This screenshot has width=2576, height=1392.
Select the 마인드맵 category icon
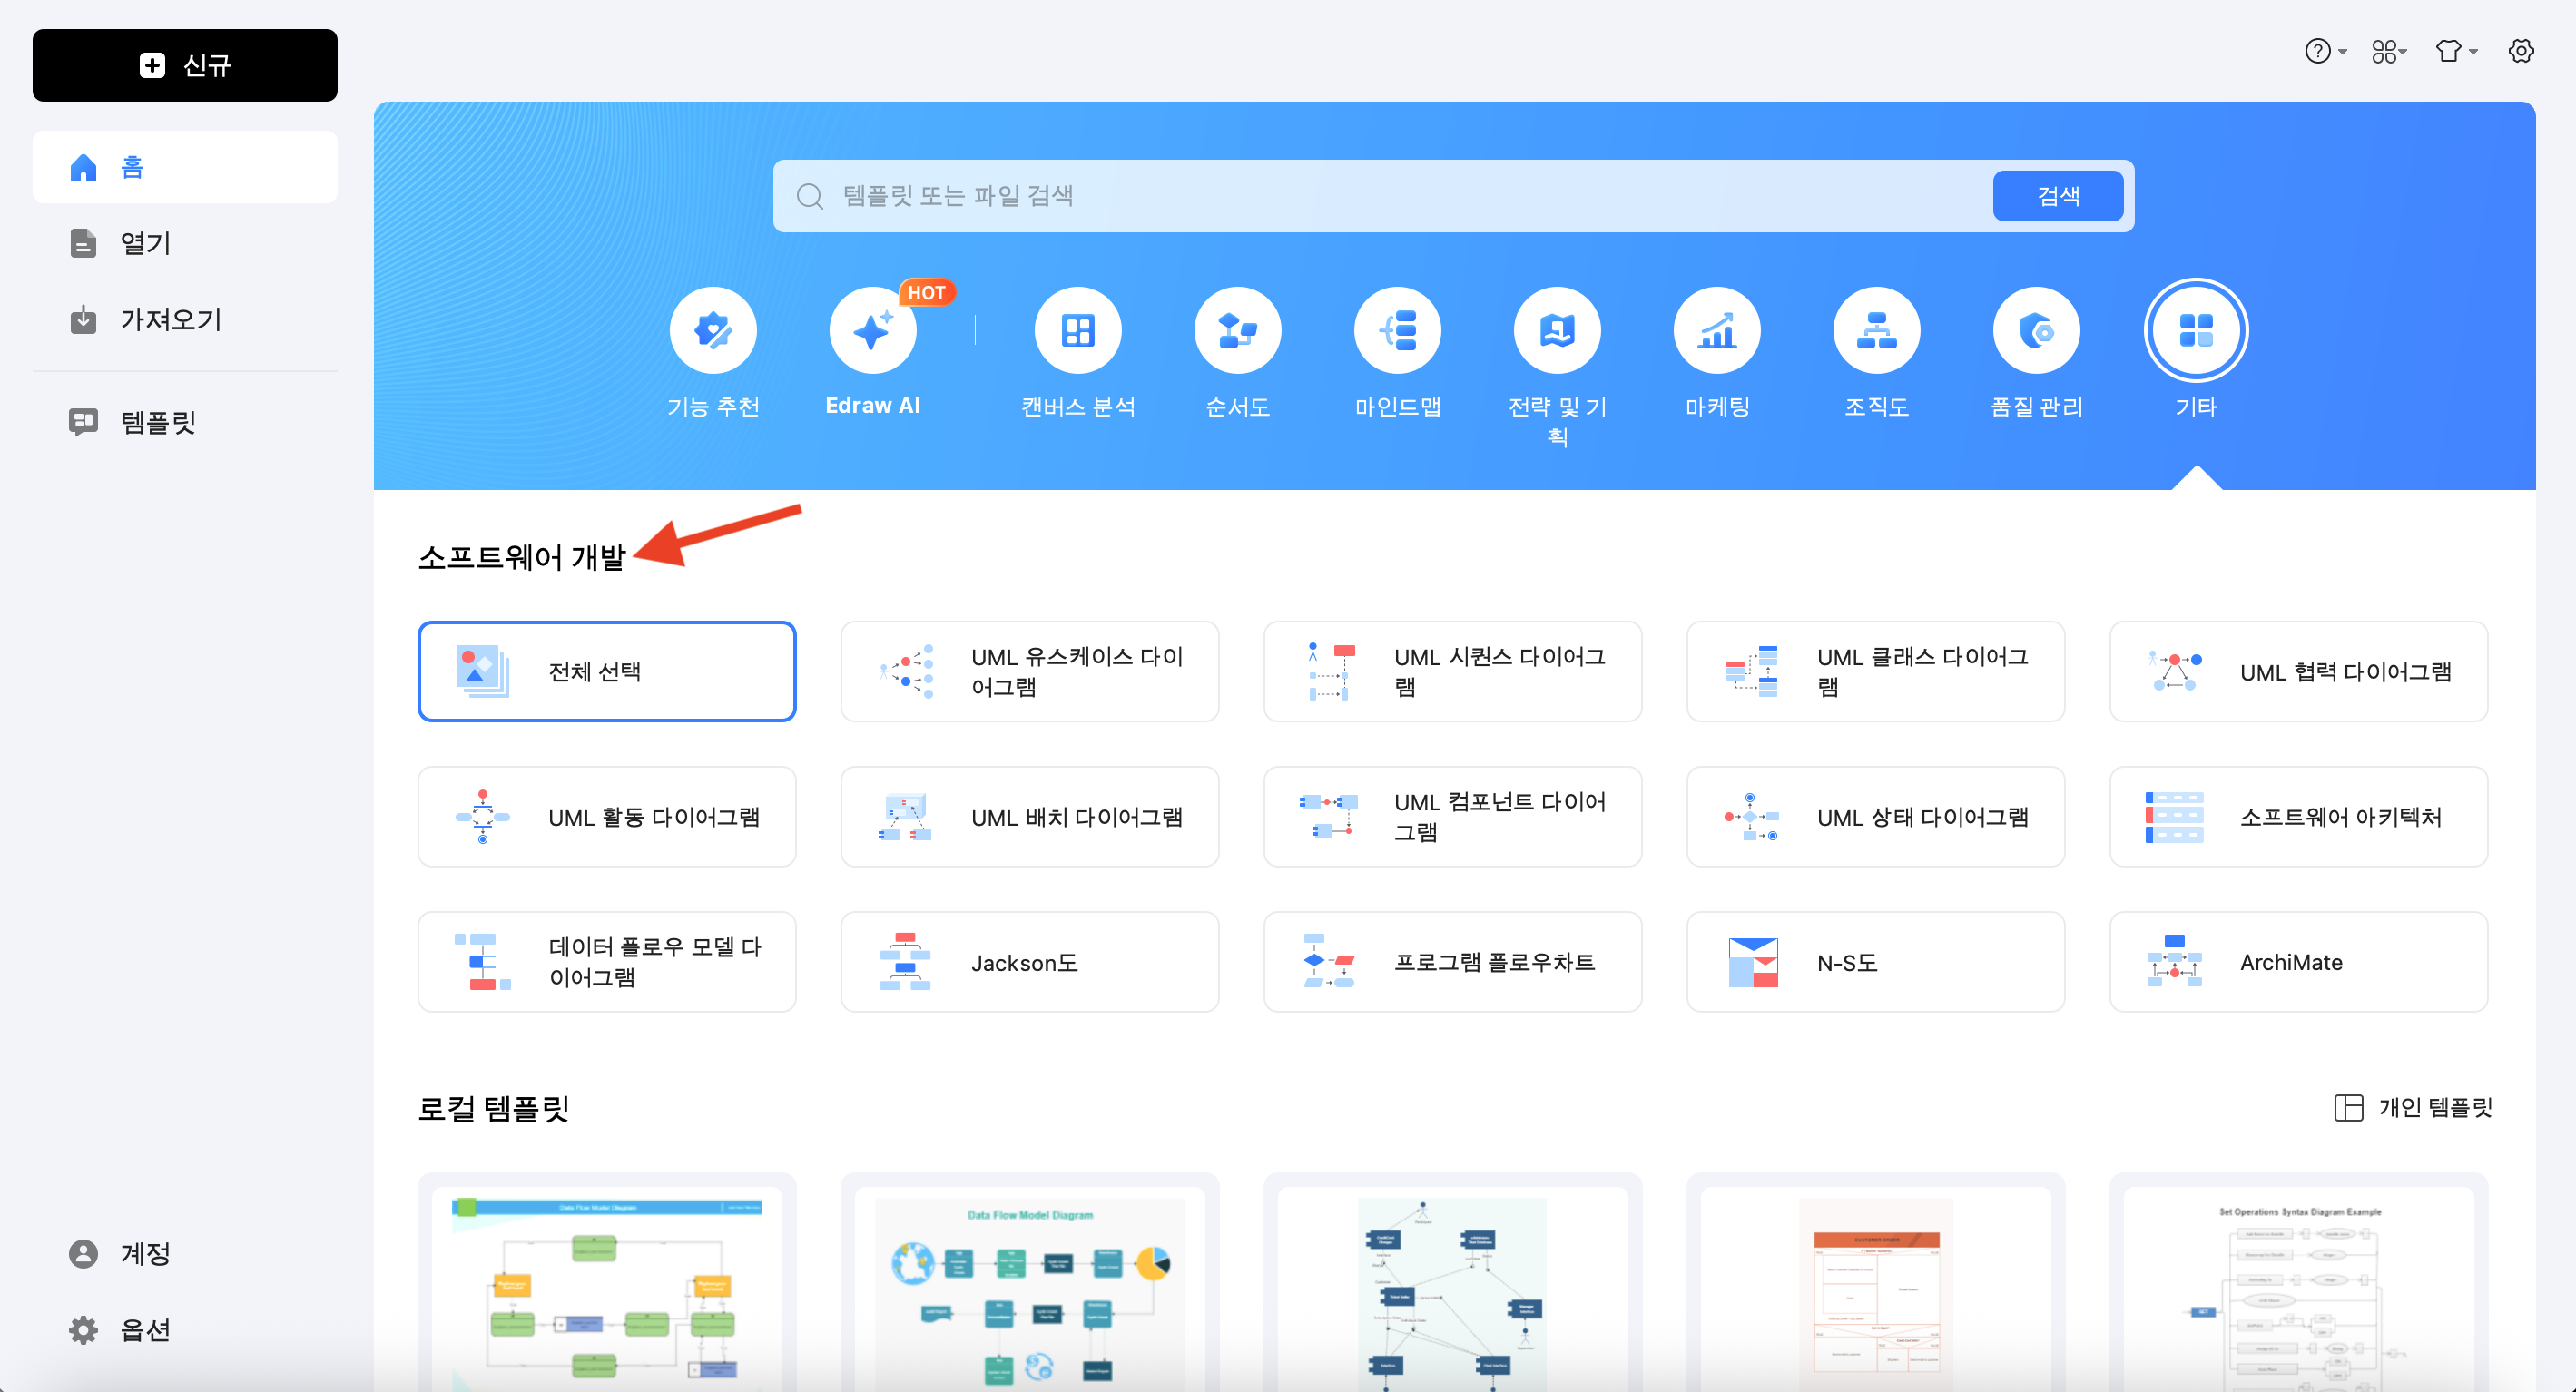tap(1398, 331)
